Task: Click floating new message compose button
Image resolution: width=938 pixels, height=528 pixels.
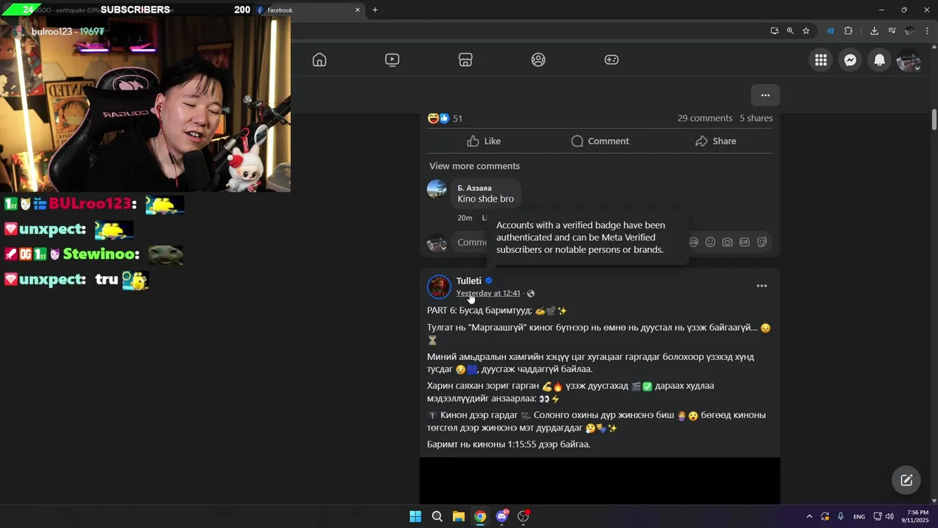Action: tap(906, 480)
